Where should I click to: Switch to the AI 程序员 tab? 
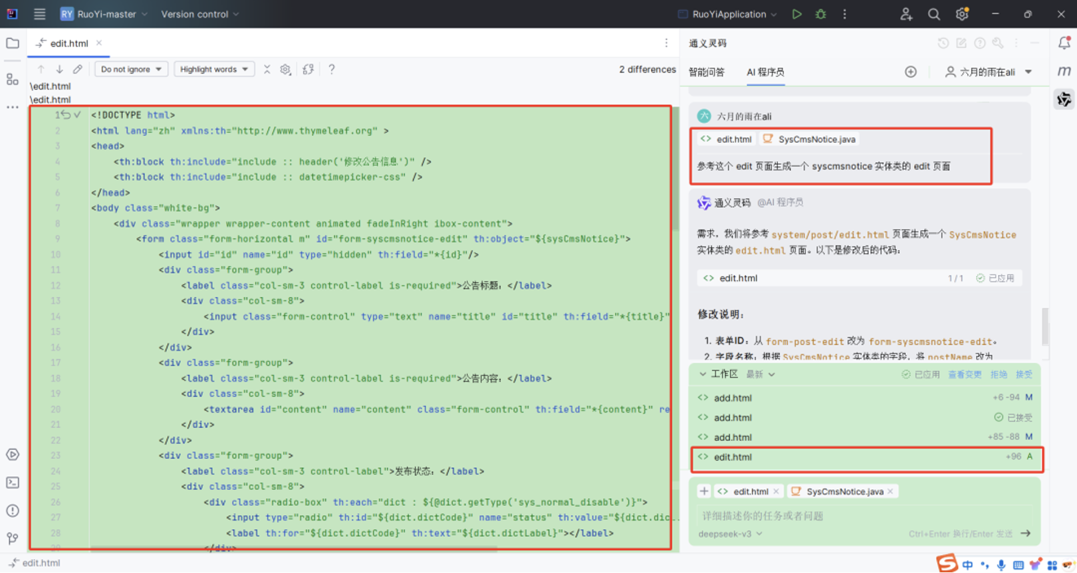[765, 72]
